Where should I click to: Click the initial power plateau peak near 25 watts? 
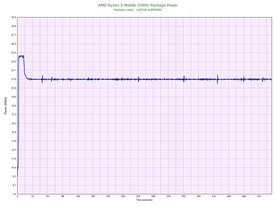[21, 56]
